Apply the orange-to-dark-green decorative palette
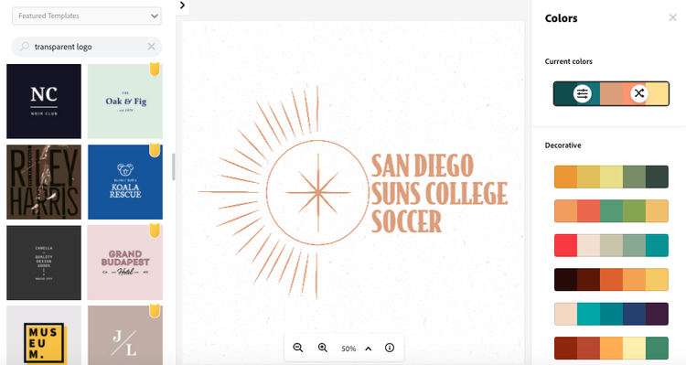The width and height of the screenshot is (686, 365). point(611,177)
